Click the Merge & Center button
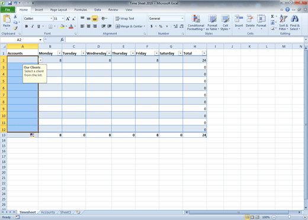The width and height of the screenshot is (308, 220). [130, 26]
